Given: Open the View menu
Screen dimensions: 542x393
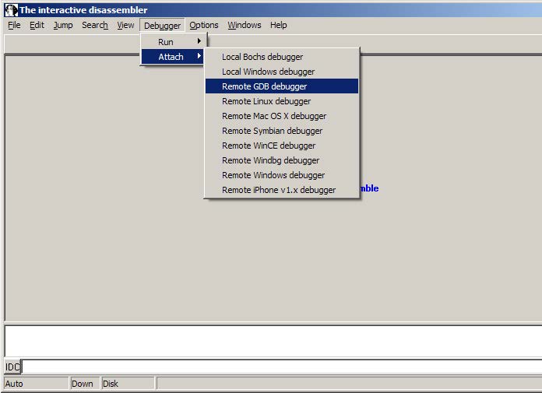Looking at the screenshot, I should [125, 25].
